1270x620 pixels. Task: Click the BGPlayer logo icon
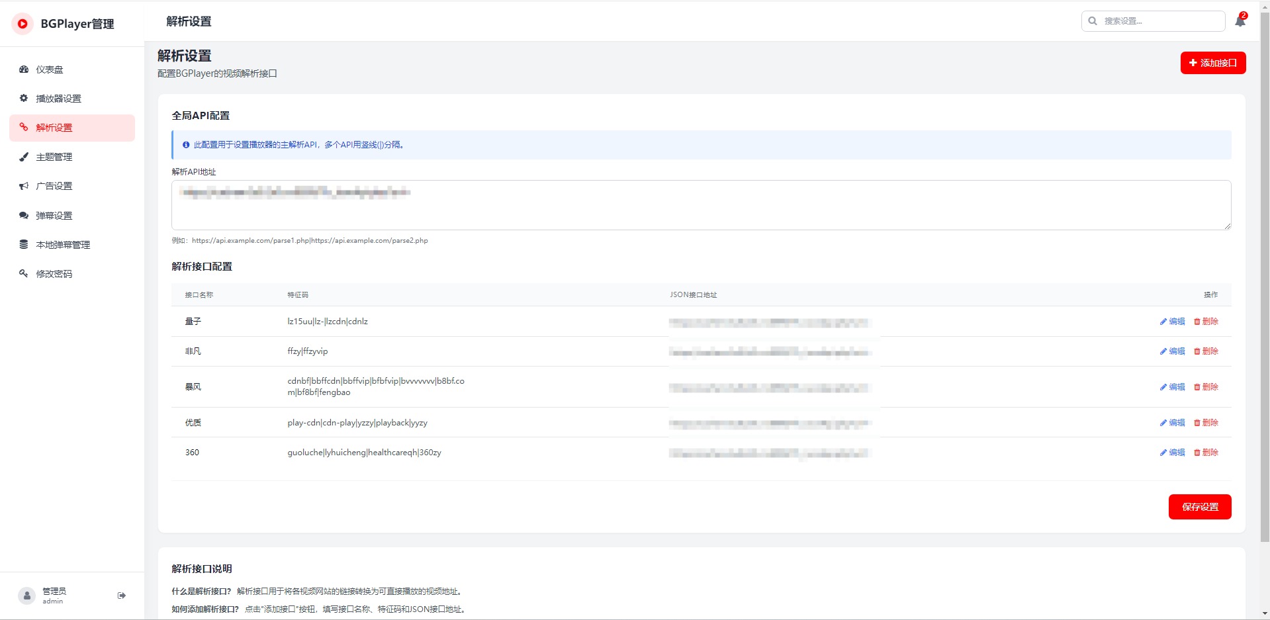pos(23,24)
